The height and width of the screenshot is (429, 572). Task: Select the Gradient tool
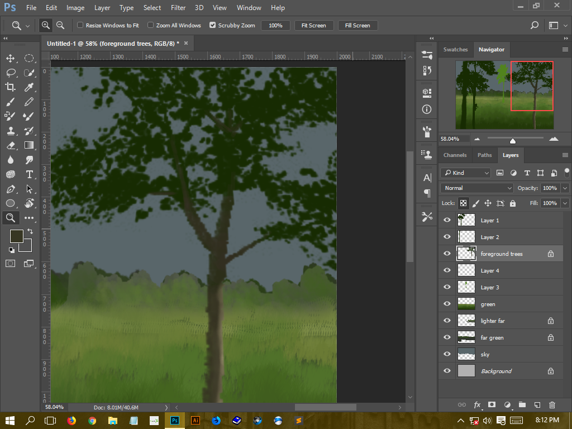[x=29, y=145]
